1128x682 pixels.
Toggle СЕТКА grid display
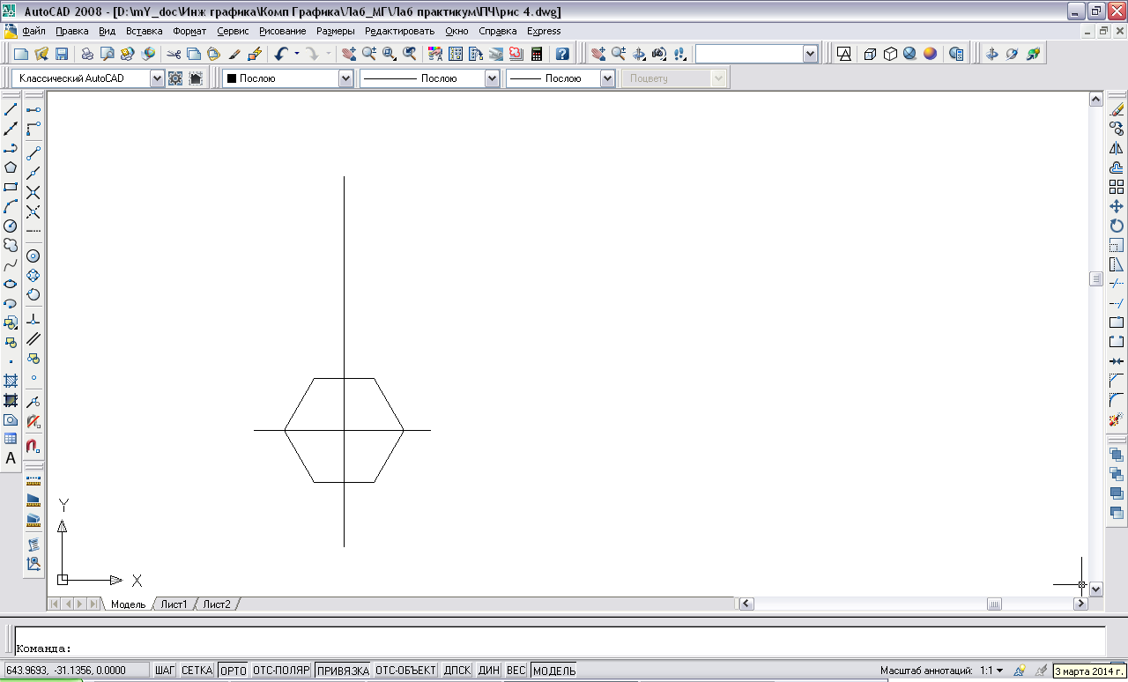[x=197, y=671]
